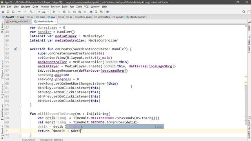Viewport: 251px width, 141px height.
Task: Click the poltek_kediri breadcrumb
Action: pos(84,17)
